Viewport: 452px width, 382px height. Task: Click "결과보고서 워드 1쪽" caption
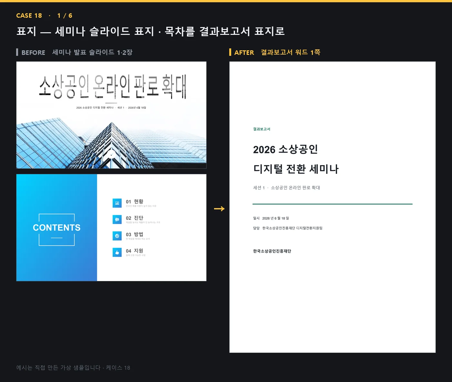click(291, 52)
